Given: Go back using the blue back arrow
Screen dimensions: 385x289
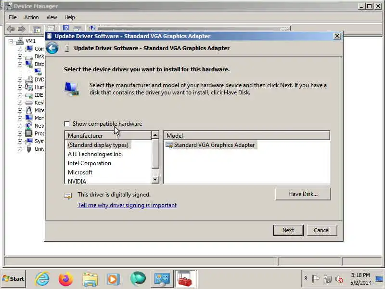Looking at the screenshot, I should tap(52, 48).
